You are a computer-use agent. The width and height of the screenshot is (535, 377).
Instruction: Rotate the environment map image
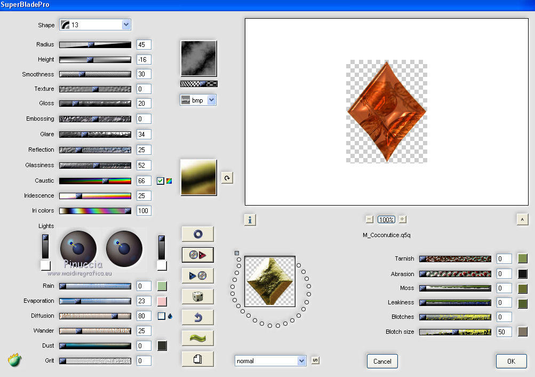tap(227, 178)
